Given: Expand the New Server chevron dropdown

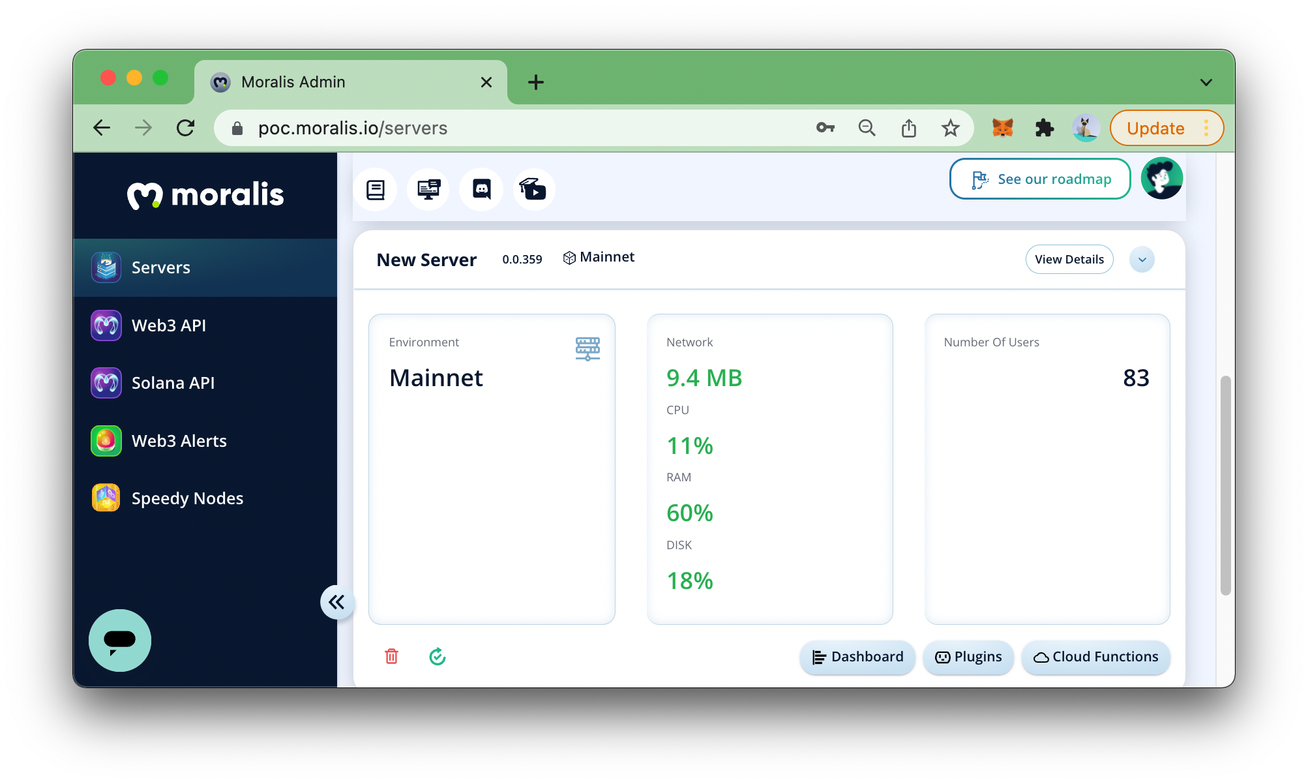Looking at the screenshot, I should pos(1142,260).
